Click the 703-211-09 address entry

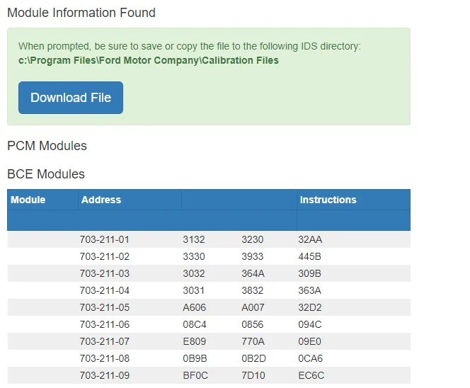105,375
